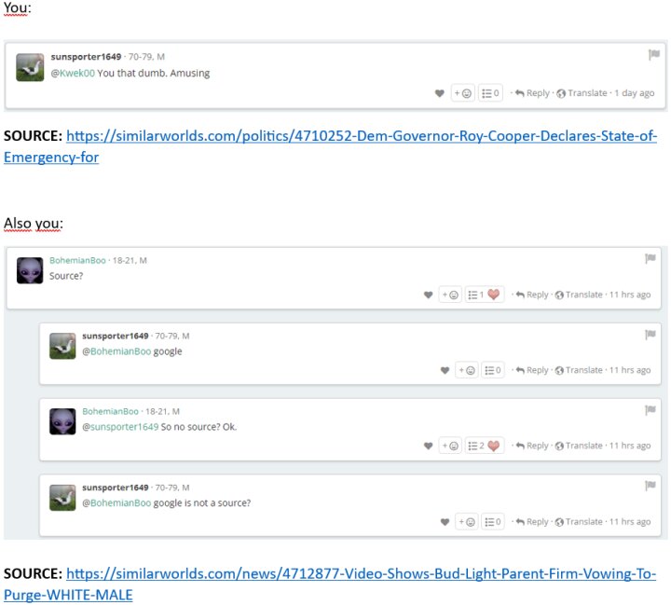671x605 pixels.
Task: Translate the "Source?" comment
Action: 579,295
